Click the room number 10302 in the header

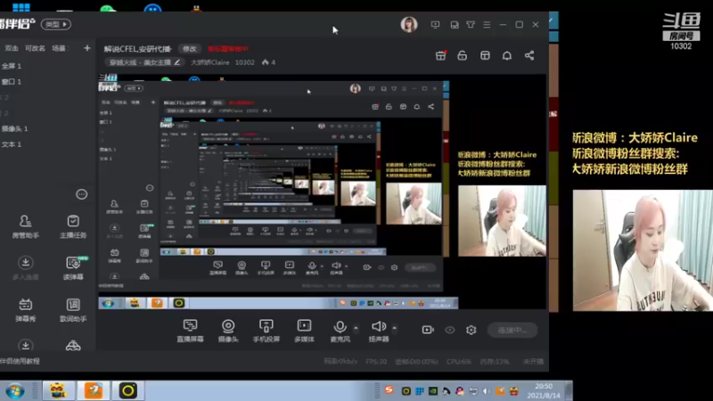pyautogui.click(x=244, y=62)
